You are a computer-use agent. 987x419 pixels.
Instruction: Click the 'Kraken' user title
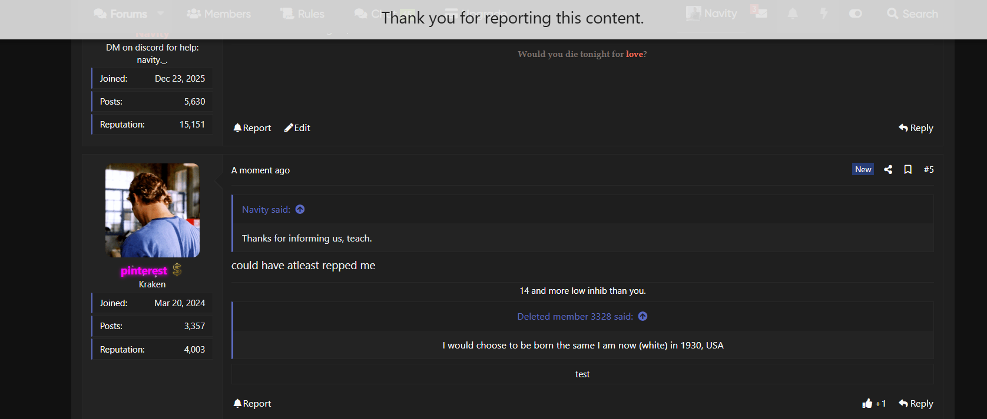[x=153, y=284]
